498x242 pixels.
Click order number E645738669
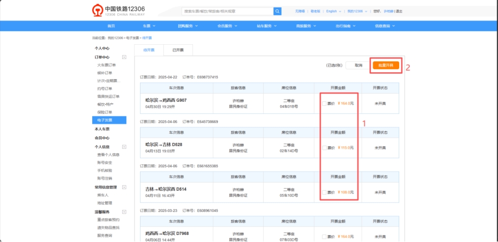[x=207, y=122]
